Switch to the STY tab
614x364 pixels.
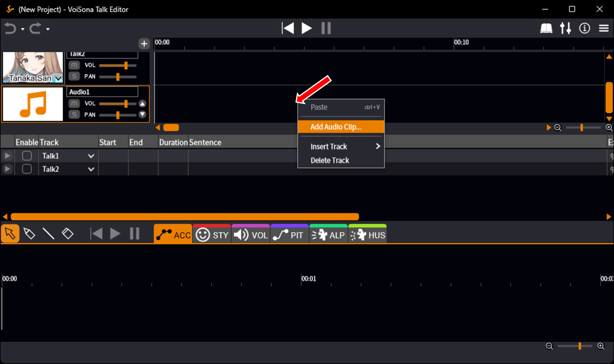pos(212,234)
